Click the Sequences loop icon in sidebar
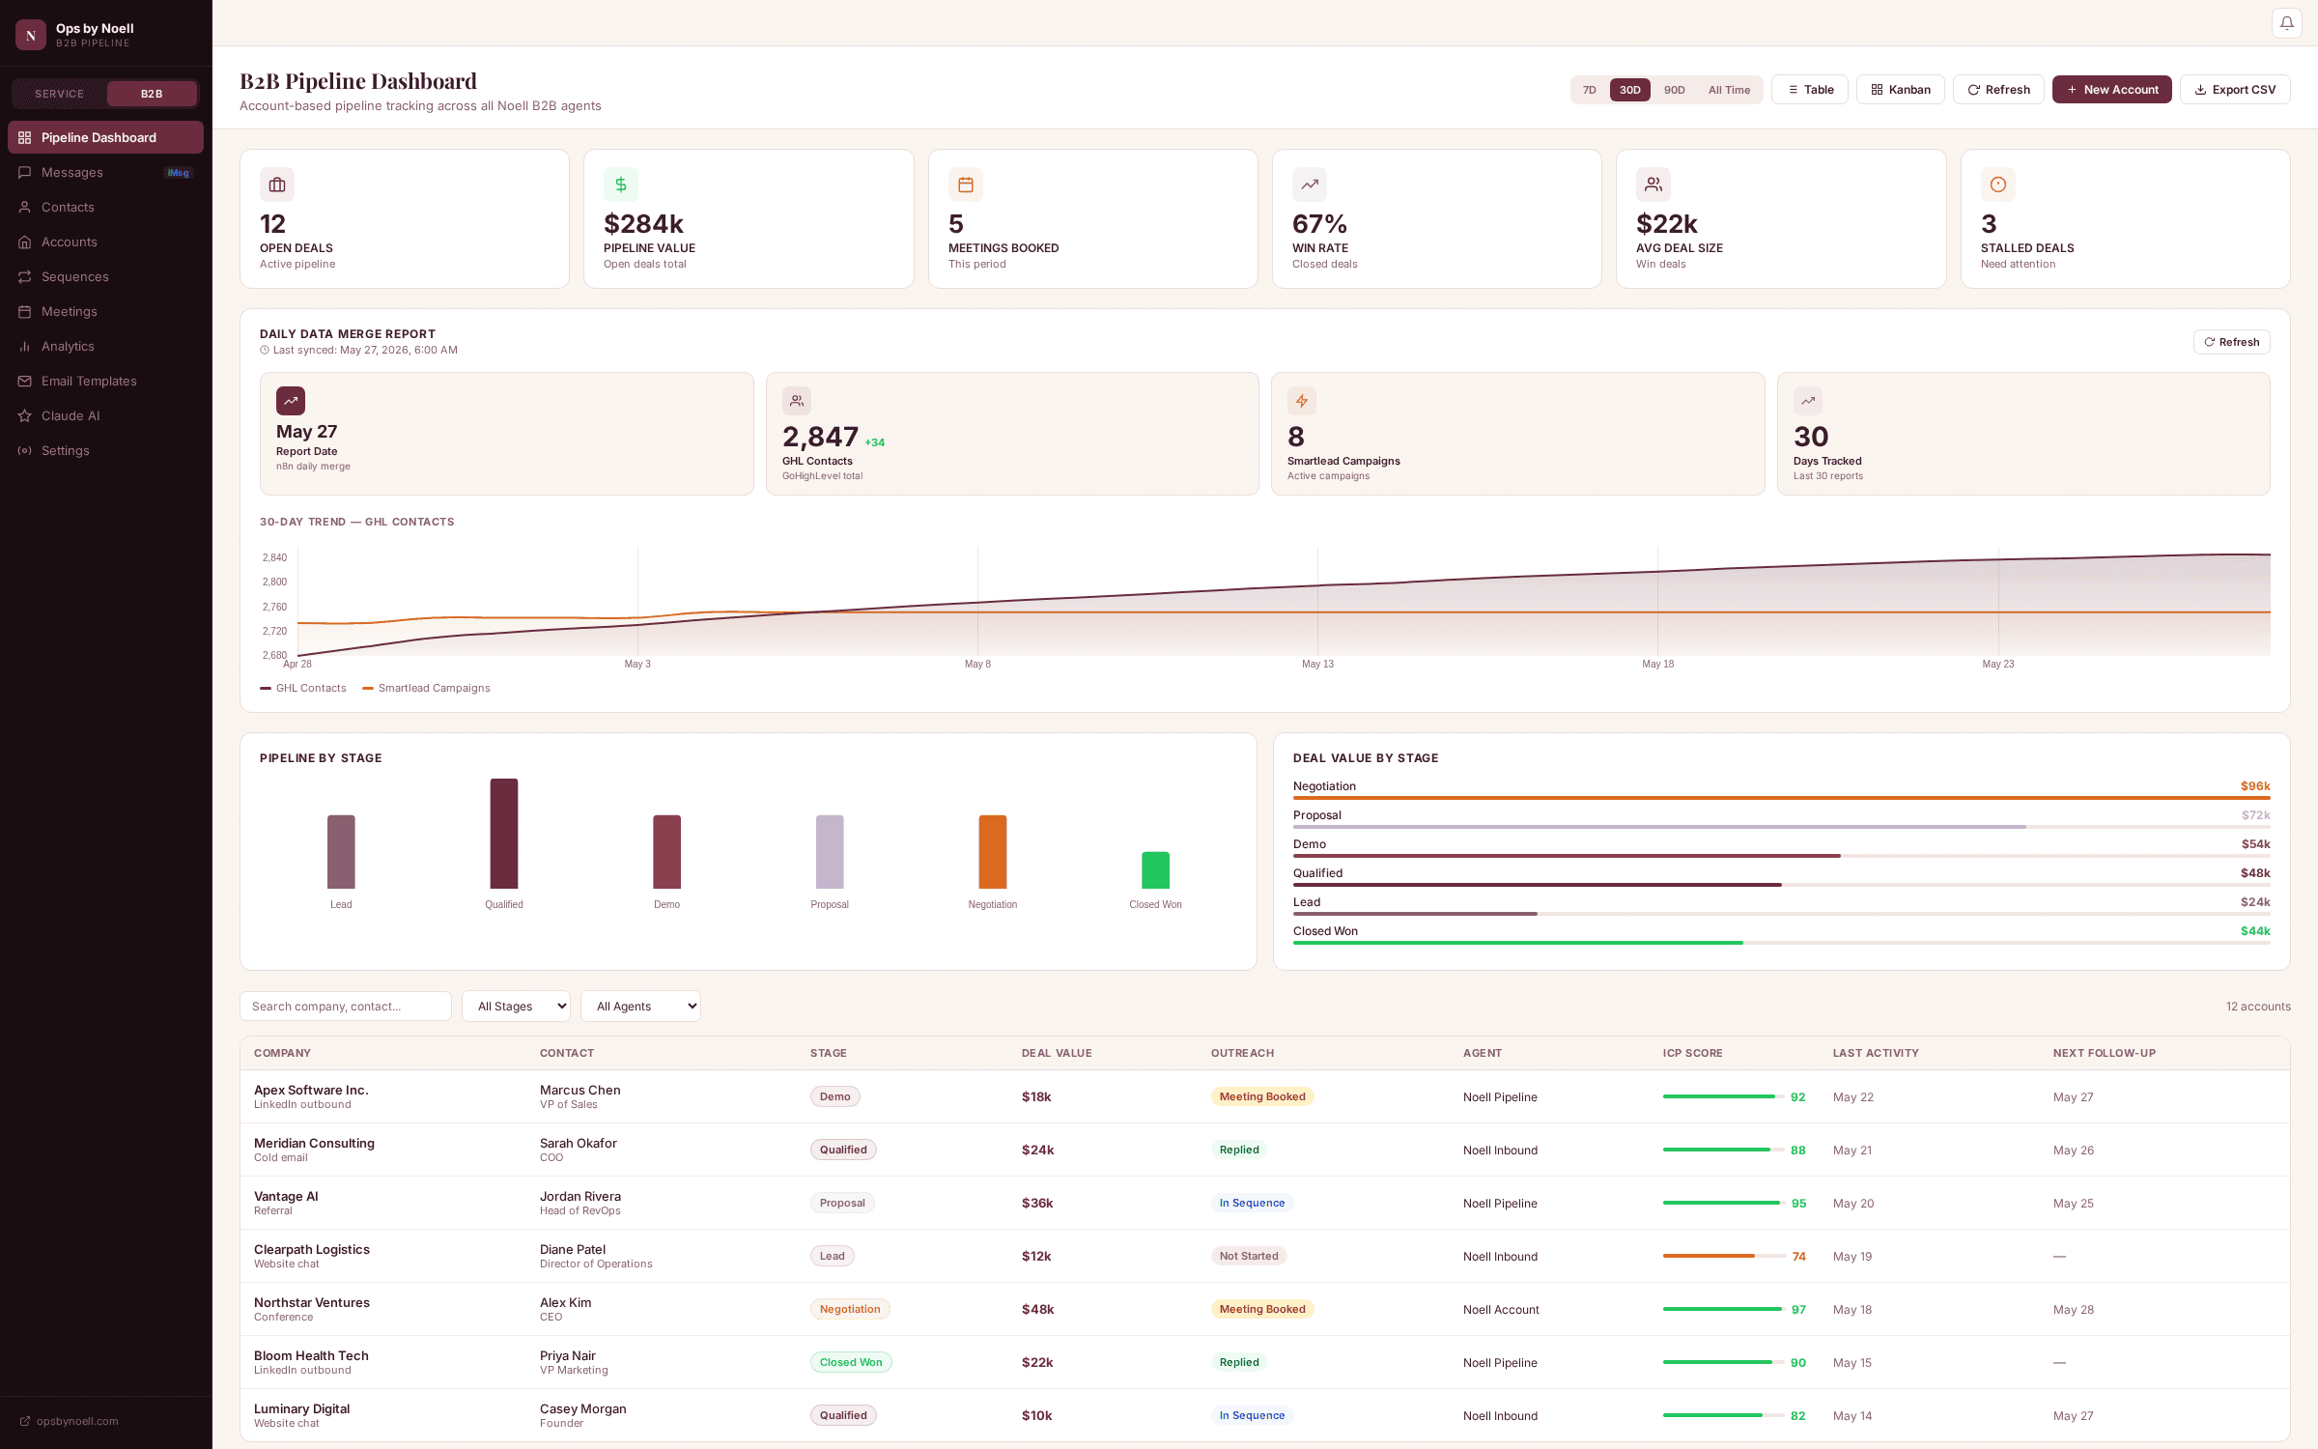Screen dimensions: 2318x1449 tap(25, 276)
